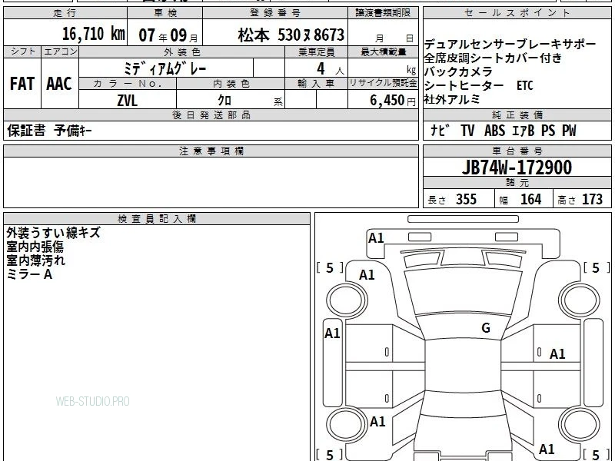Viewport: 615px width, 461px height.
Task: Click the 譲渡書類期限 header
Action: point(383,13)
